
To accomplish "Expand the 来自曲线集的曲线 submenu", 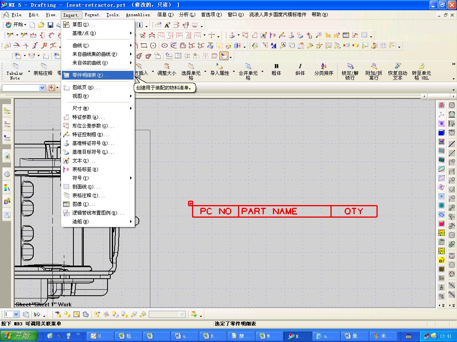I will (98, 54).
